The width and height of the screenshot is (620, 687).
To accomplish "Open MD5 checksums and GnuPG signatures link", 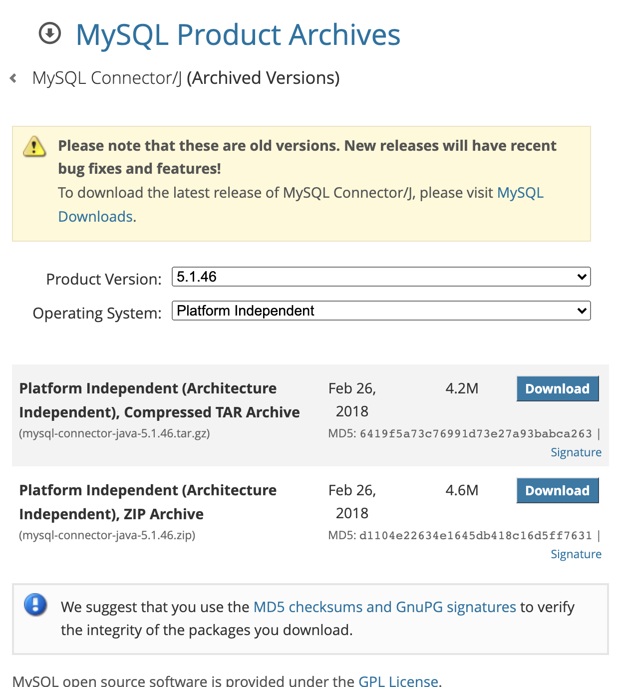I will (x=384, y=607).
